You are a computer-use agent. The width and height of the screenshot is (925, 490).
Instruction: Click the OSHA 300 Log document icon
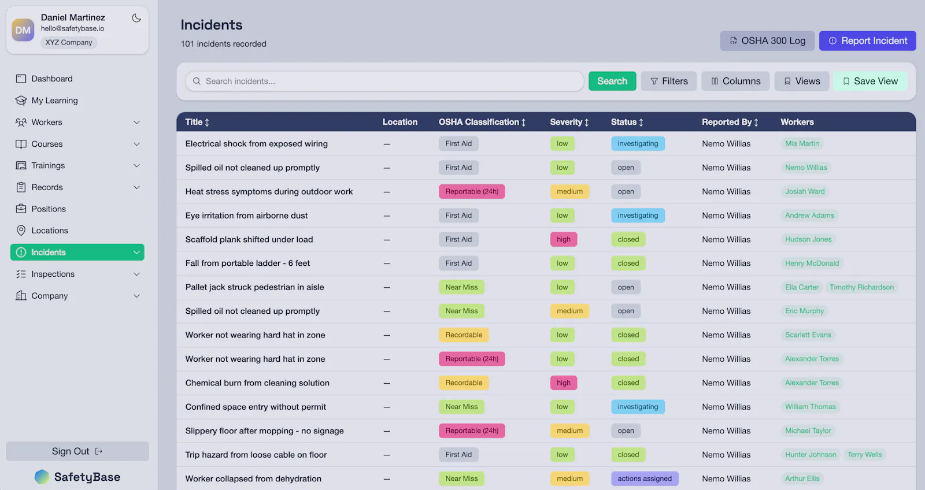click(734, 40)
